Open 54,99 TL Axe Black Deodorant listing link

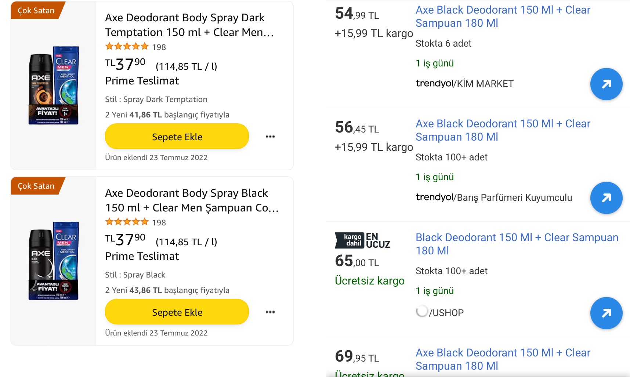point(503,17)
